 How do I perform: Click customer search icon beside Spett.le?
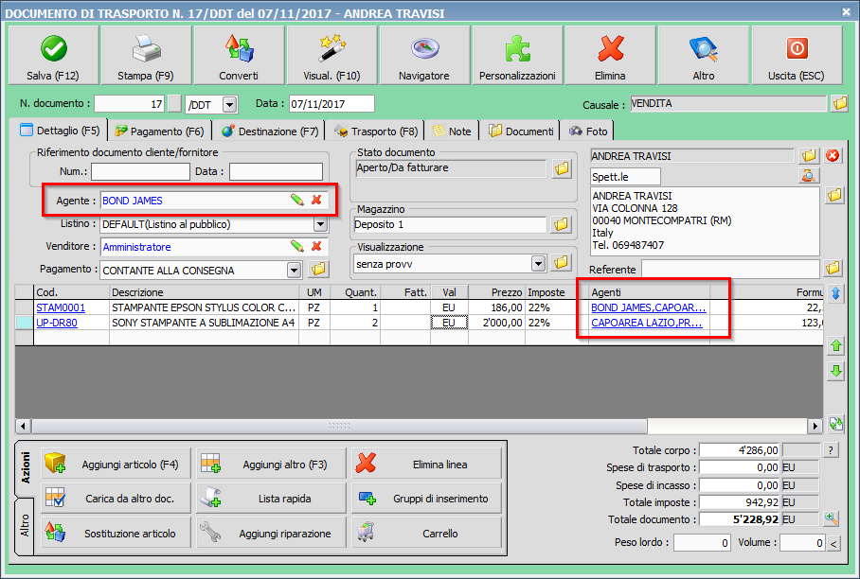(809, 176)
